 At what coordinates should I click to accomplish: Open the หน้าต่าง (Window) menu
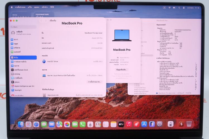click(x=45, y=7)
